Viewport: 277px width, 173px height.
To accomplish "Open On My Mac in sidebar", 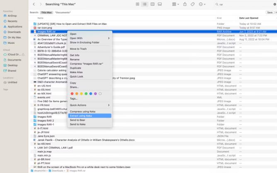I will [14, 38].
